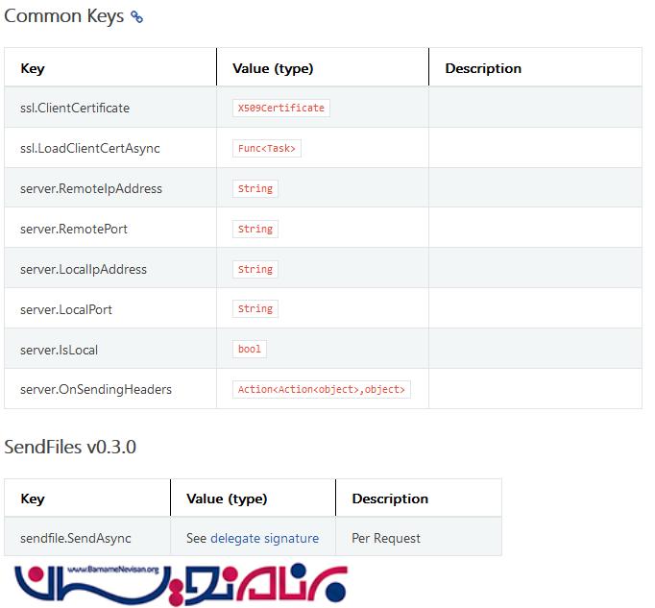Click the X509Certificate type code tag
Image resolution: width=655 pixels, height=608 pixels.
click(280, 109)
